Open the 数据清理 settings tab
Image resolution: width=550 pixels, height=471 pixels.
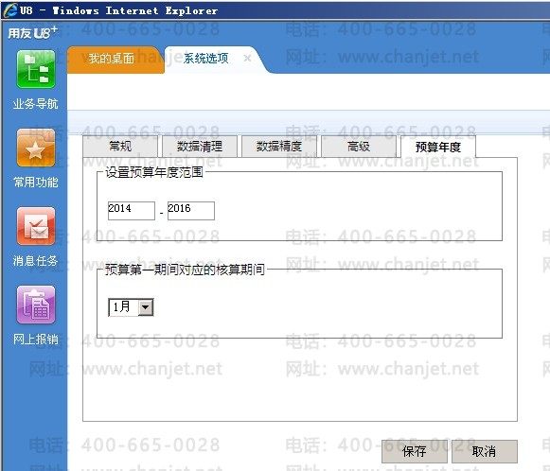(x=200, y=147)
